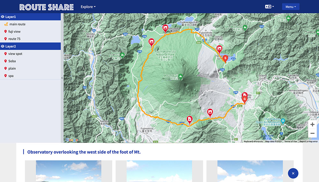Select the Layer1 header row
The image size is (319, 182).
[30, 17]
